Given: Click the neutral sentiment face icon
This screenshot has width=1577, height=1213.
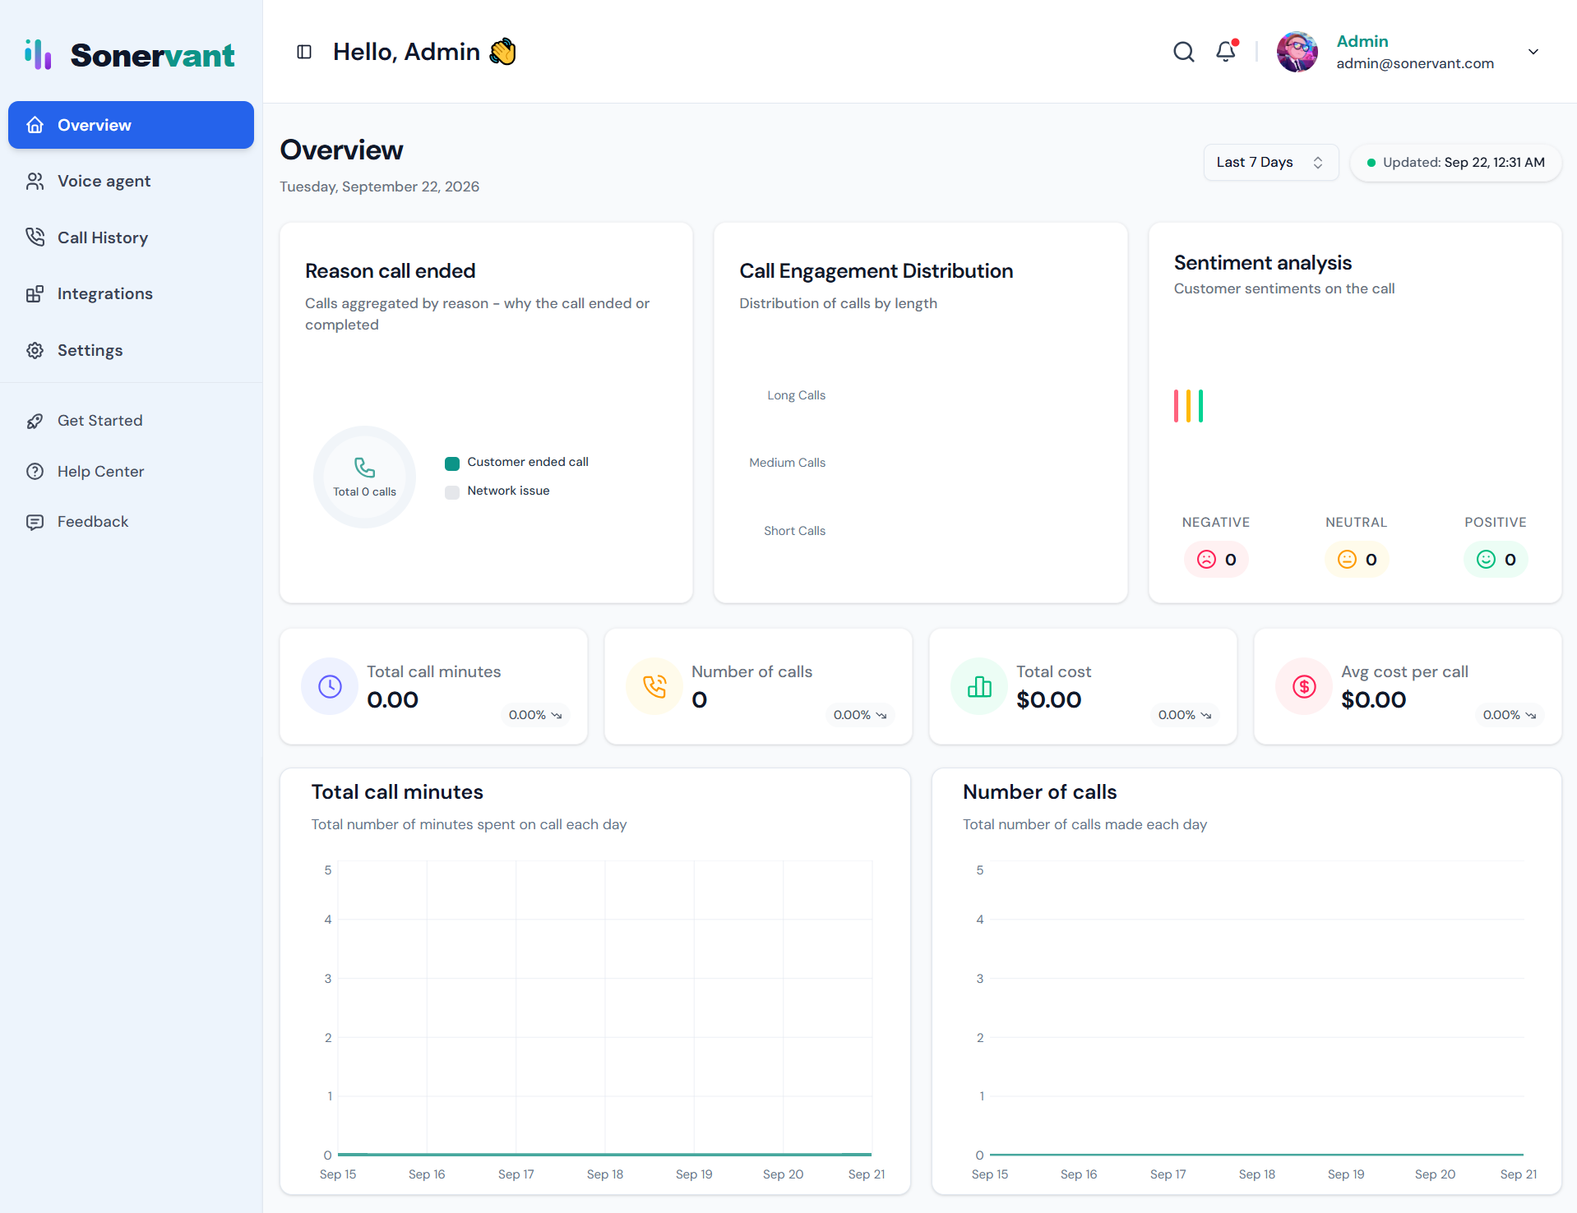Looking at the screenshot, I should 1347,560.
